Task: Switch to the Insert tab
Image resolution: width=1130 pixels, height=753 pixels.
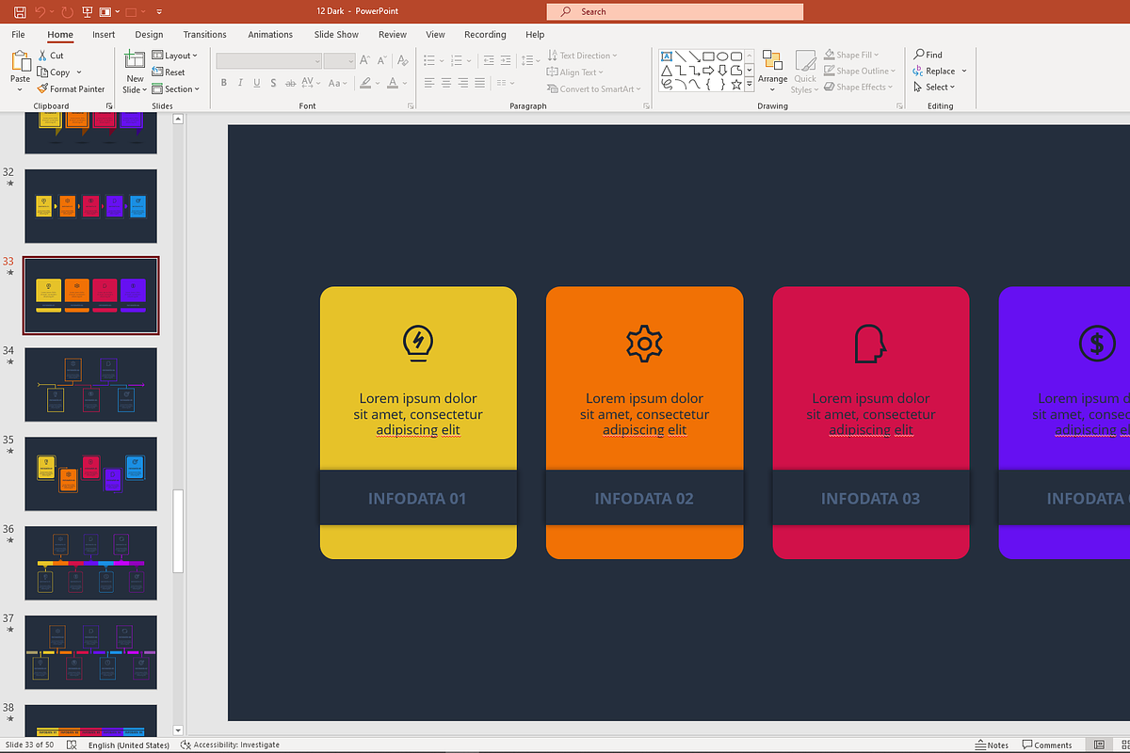Action: pyautogui.click(x=104, y=35)
